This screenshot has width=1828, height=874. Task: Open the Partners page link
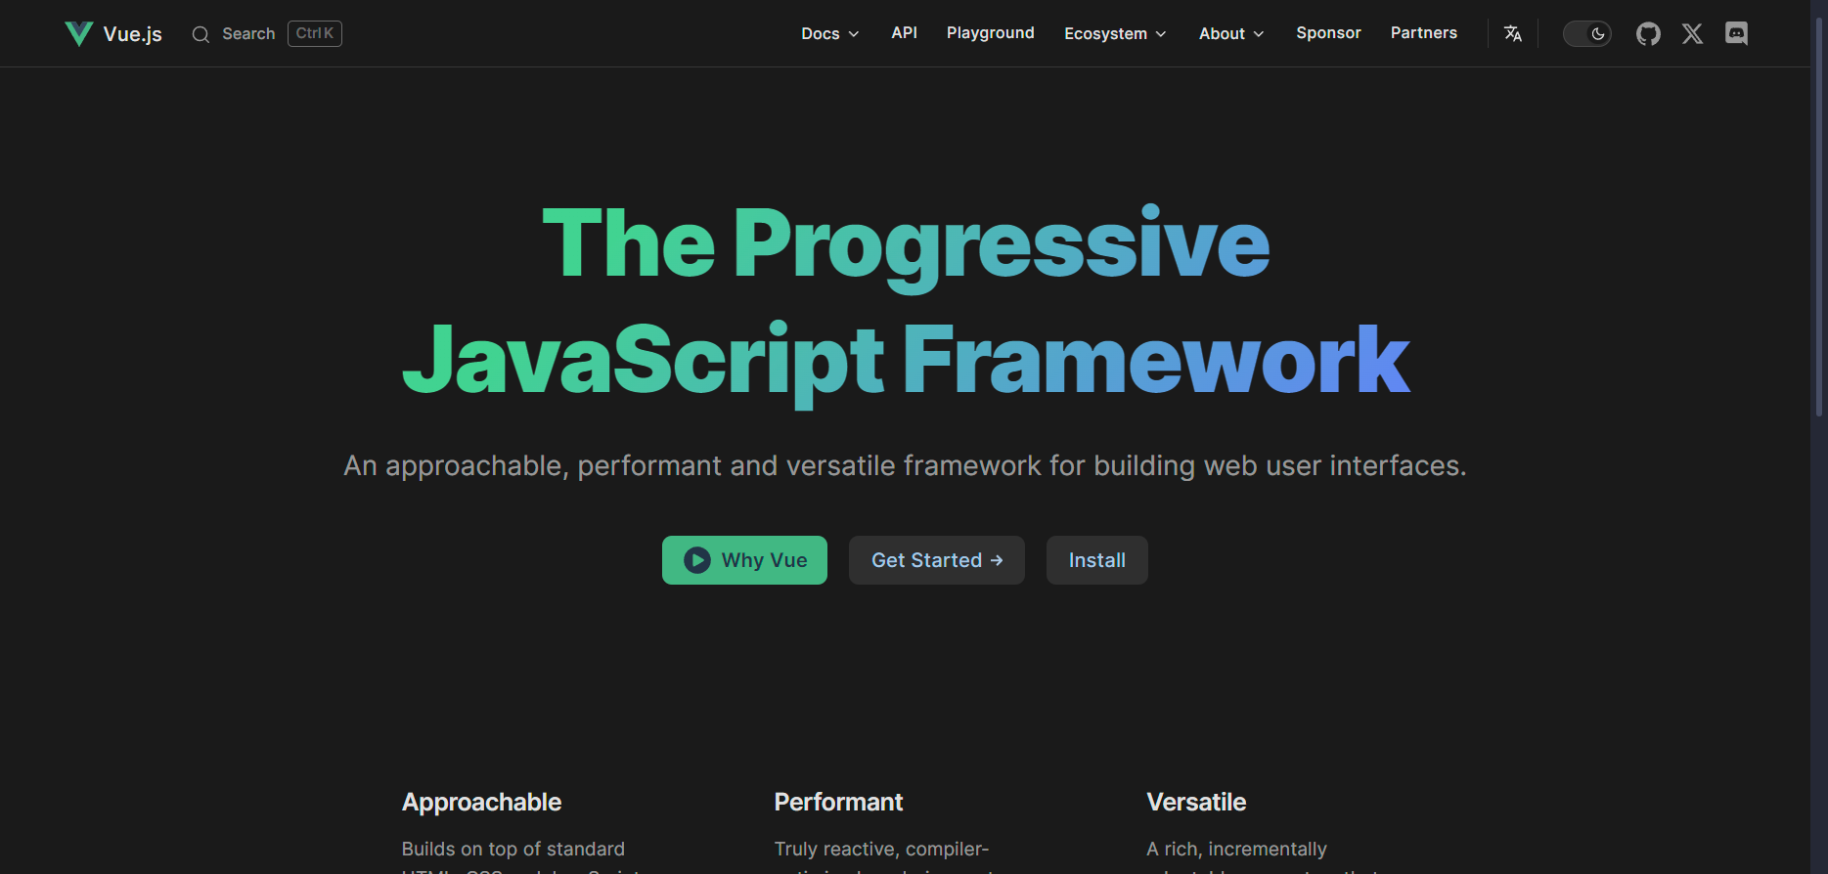(x=1423, y=33)
